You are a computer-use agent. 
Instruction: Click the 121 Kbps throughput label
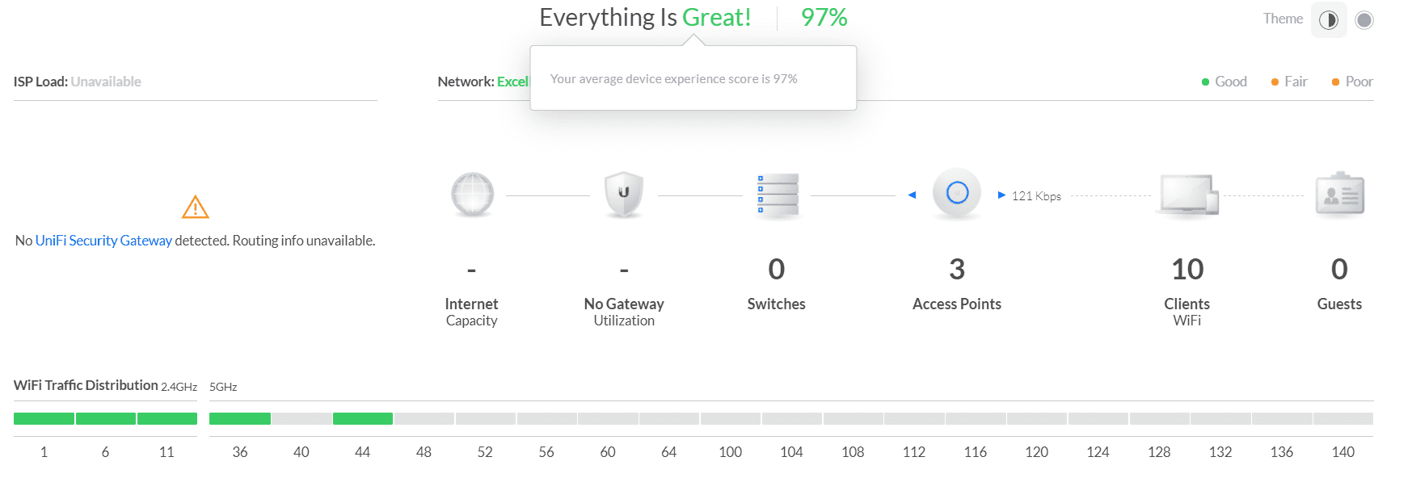point(1036,196)
